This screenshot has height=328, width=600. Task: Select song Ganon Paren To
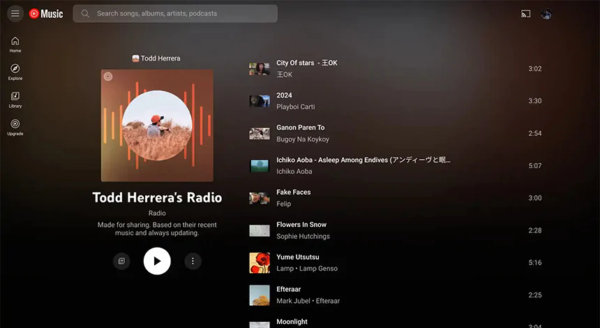[x=301, y=128]
